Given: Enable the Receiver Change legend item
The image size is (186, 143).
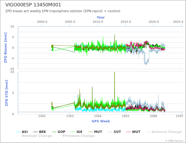Looking at the screenshot, I should pos(34,136).
